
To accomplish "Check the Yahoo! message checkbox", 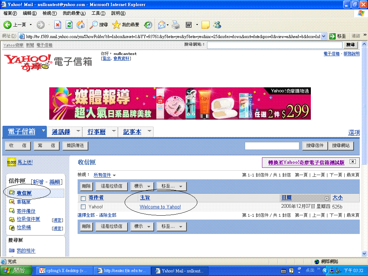I will 83,207.
